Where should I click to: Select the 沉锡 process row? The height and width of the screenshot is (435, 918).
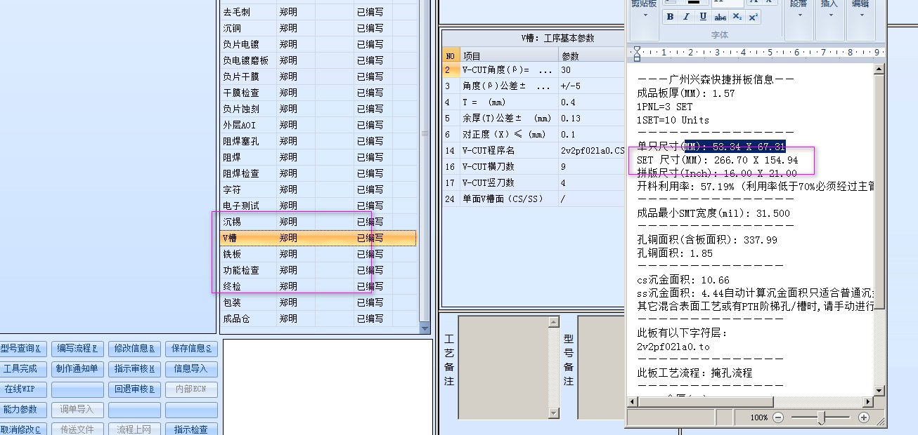coord(318,222)
